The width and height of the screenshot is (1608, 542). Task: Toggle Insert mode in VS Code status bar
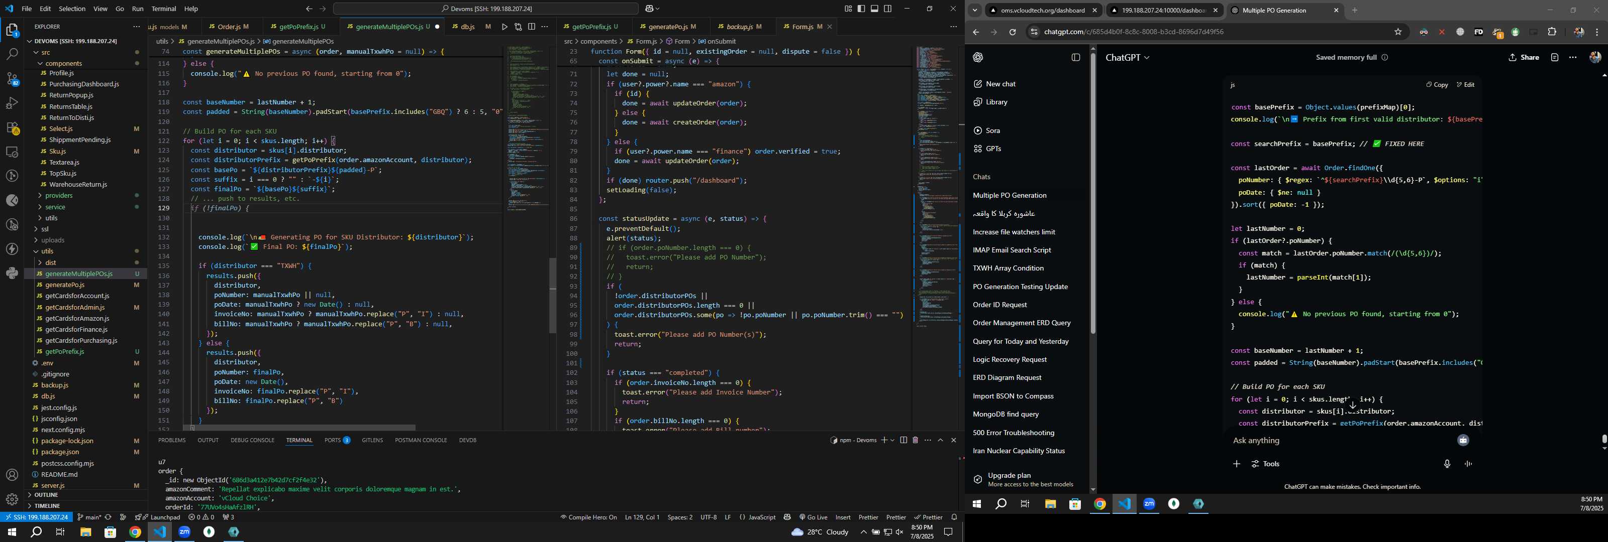point(843,517)
